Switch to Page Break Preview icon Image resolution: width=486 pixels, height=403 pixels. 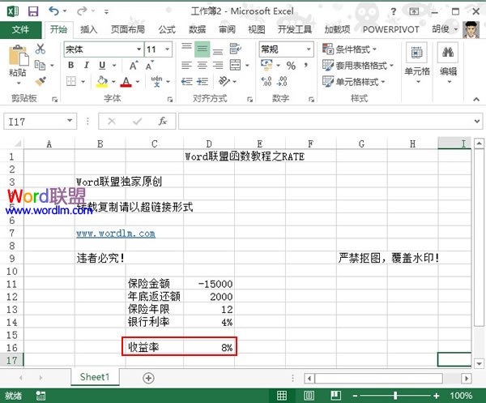point(335,396)
